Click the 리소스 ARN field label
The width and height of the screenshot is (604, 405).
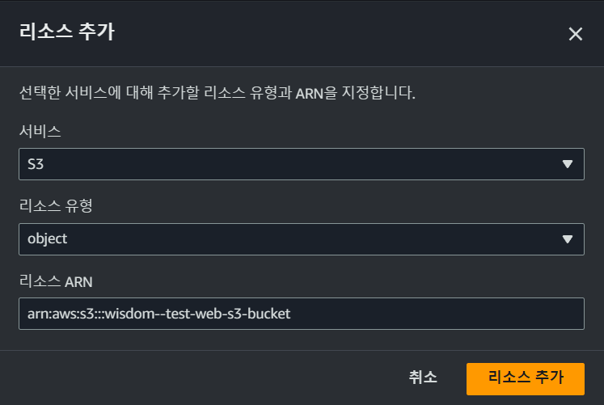point(56,281)
